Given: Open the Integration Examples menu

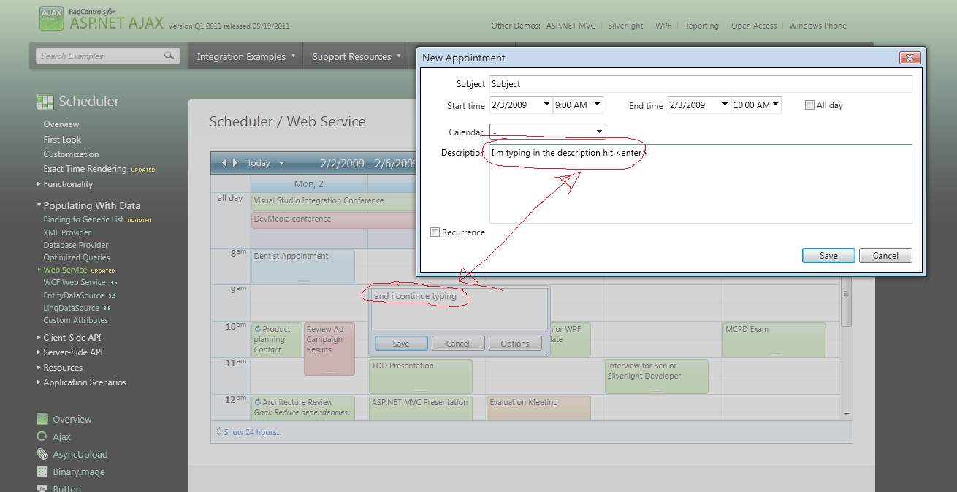Looking at the screenshot, I should pyautogui.click(x=246, y=56).
